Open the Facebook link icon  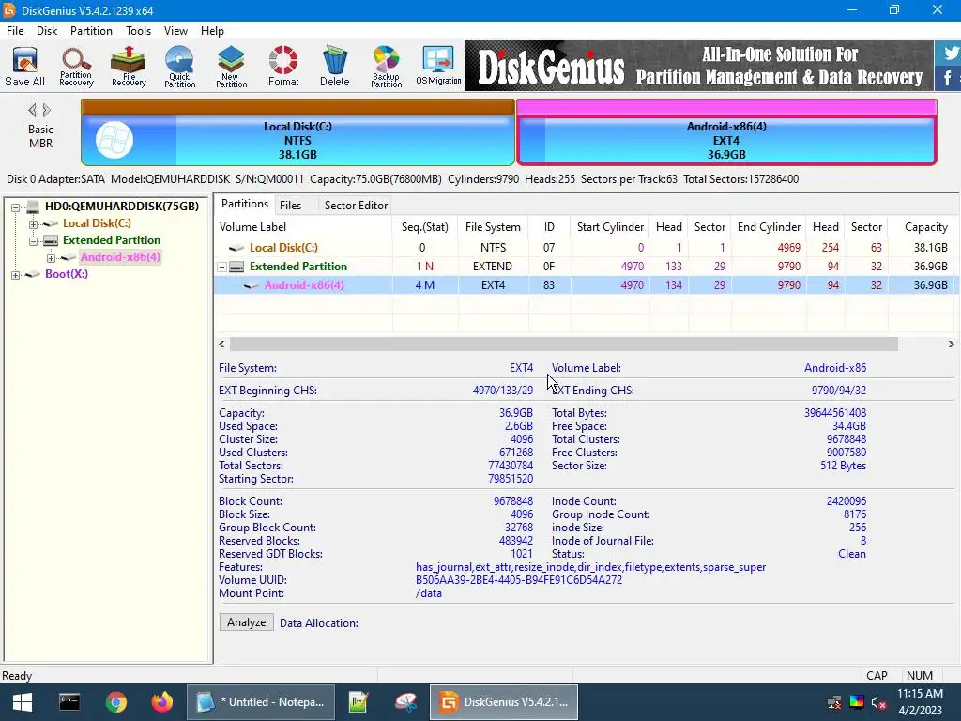(x=948, y=78)
